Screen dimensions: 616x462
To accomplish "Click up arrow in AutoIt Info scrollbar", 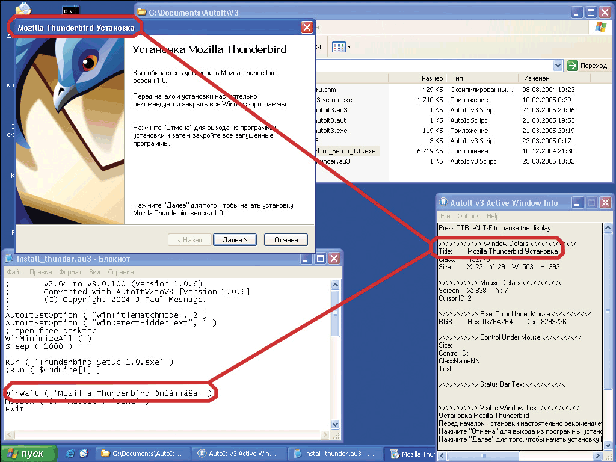I will click(608, 227).
